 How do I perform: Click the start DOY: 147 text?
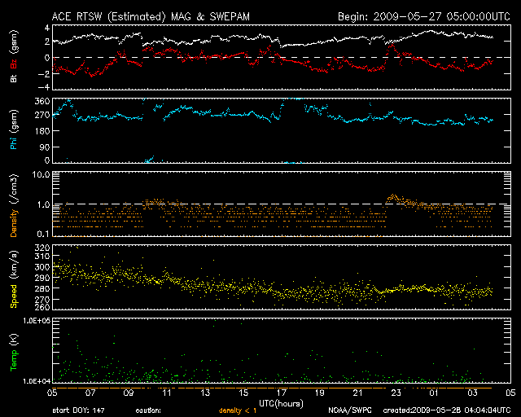click(80, 410)
